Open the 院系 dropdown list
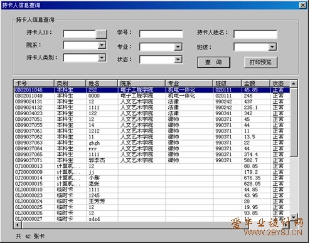 coord(102,45)
